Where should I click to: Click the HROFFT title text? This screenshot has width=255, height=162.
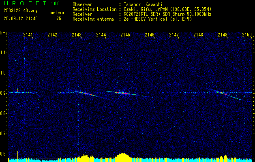[25, 3]
